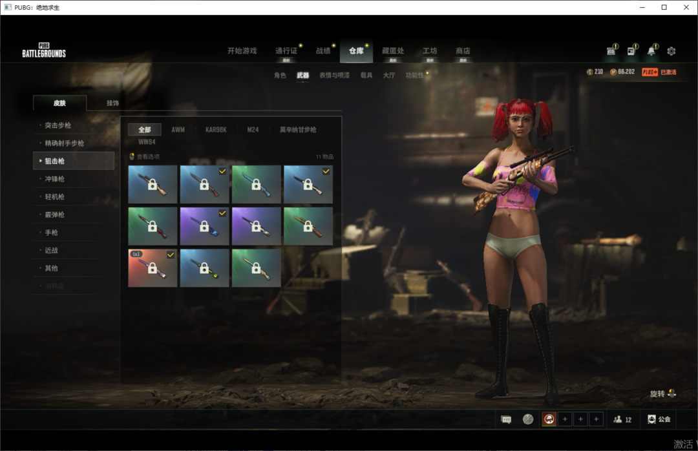The image size is (698, 451).
Task: Select the green tile with tan teal-tipped rifle
Action: [257, 267]
